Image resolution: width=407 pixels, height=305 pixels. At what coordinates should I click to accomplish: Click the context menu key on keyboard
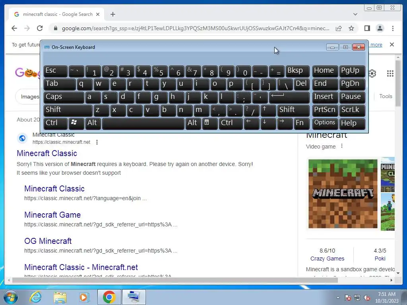(210, 123)
